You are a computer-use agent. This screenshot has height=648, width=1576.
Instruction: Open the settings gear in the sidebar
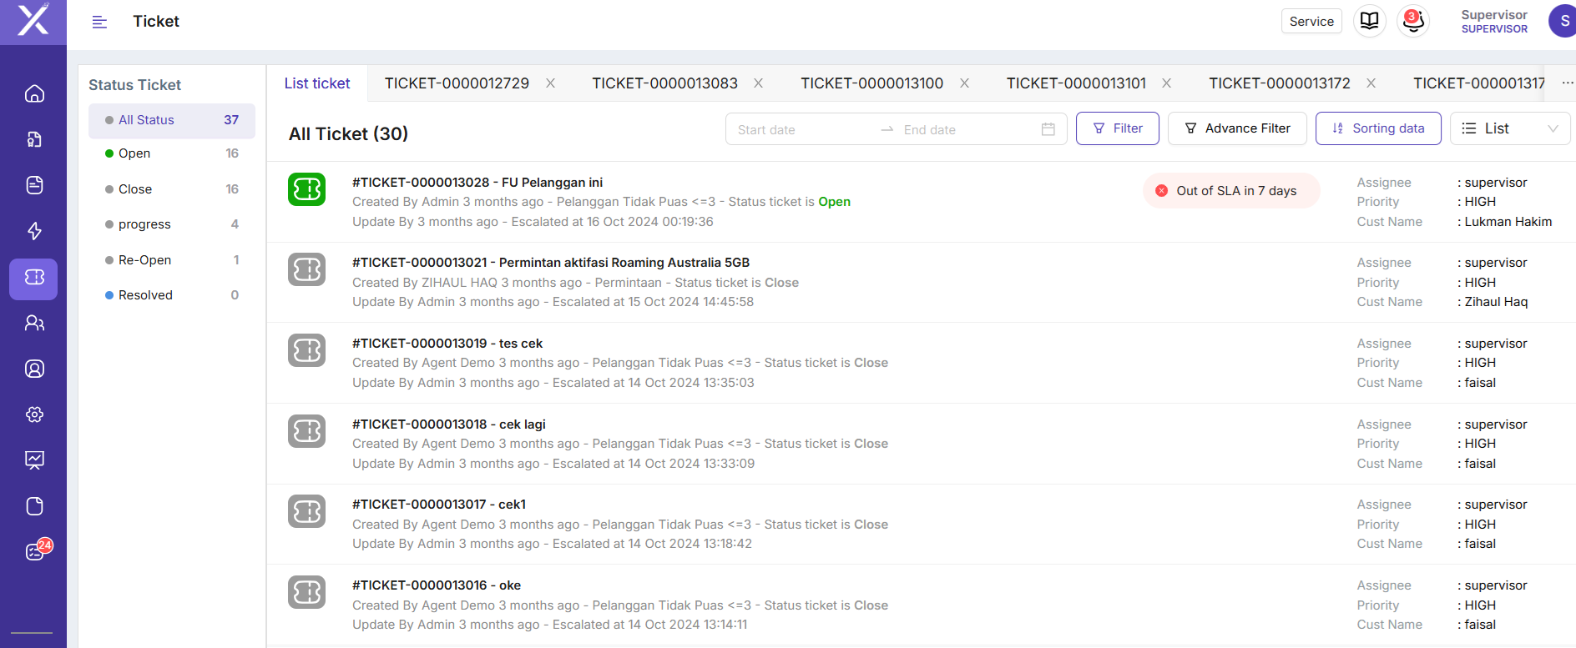tap(34, 414)
